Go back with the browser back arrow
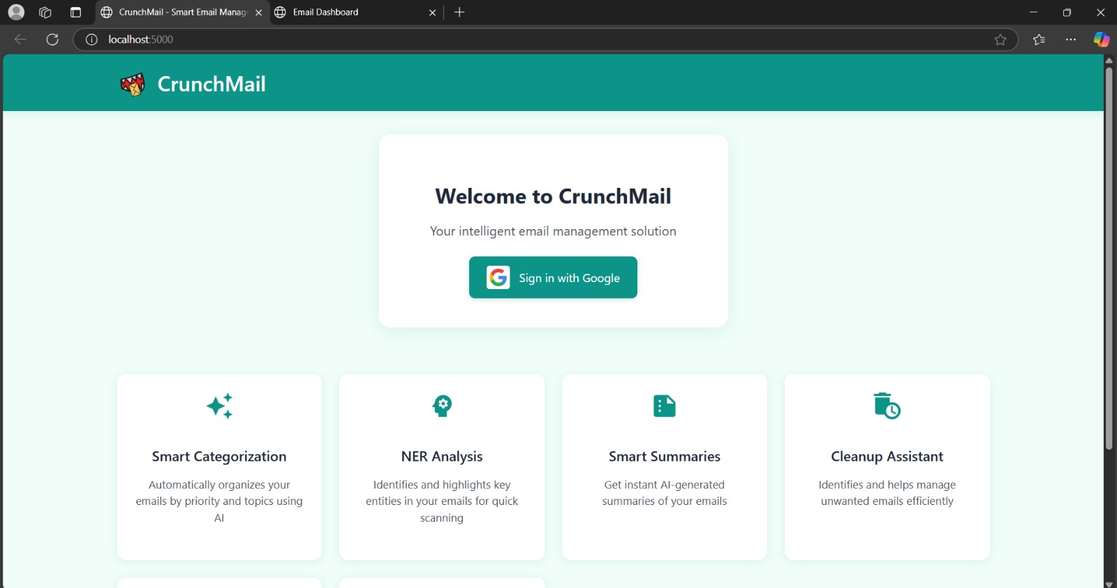 tap(20, 39)
